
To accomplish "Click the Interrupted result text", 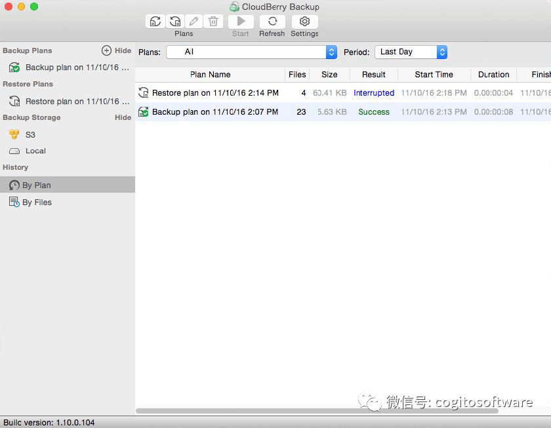I will pyautogui.click(x=373, y=92).
